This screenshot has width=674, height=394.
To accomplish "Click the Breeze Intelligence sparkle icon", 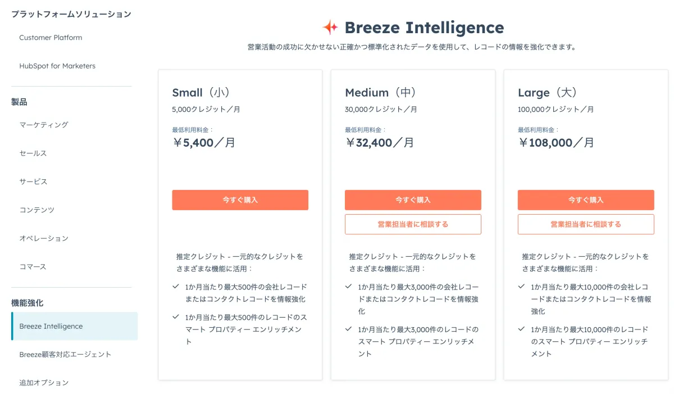I will point(330,26).
